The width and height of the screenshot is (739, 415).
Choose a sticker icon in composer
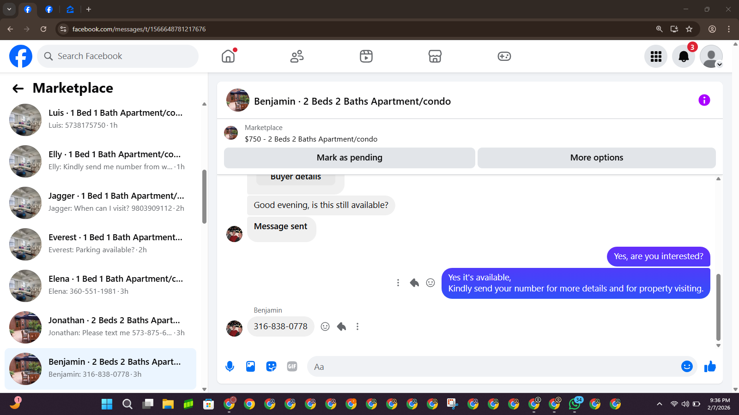coord(271,367)
